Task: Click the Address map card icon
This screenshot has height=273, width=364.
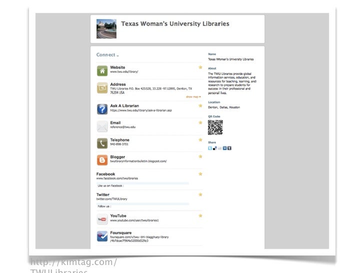Action: [102, 88]
